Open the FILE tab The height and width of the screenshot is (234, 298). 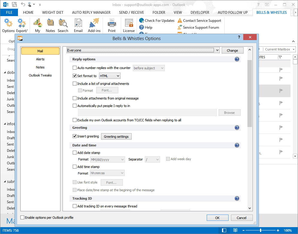(x=9, y=12)
